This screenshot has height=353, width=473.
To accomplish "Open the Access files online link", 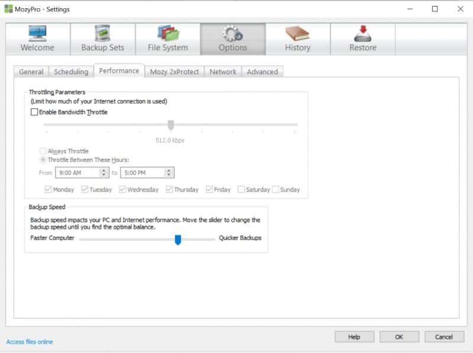I will 30,342.
